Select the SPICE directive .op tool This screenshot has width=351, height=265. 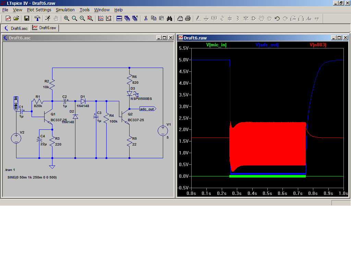[317, 19]
